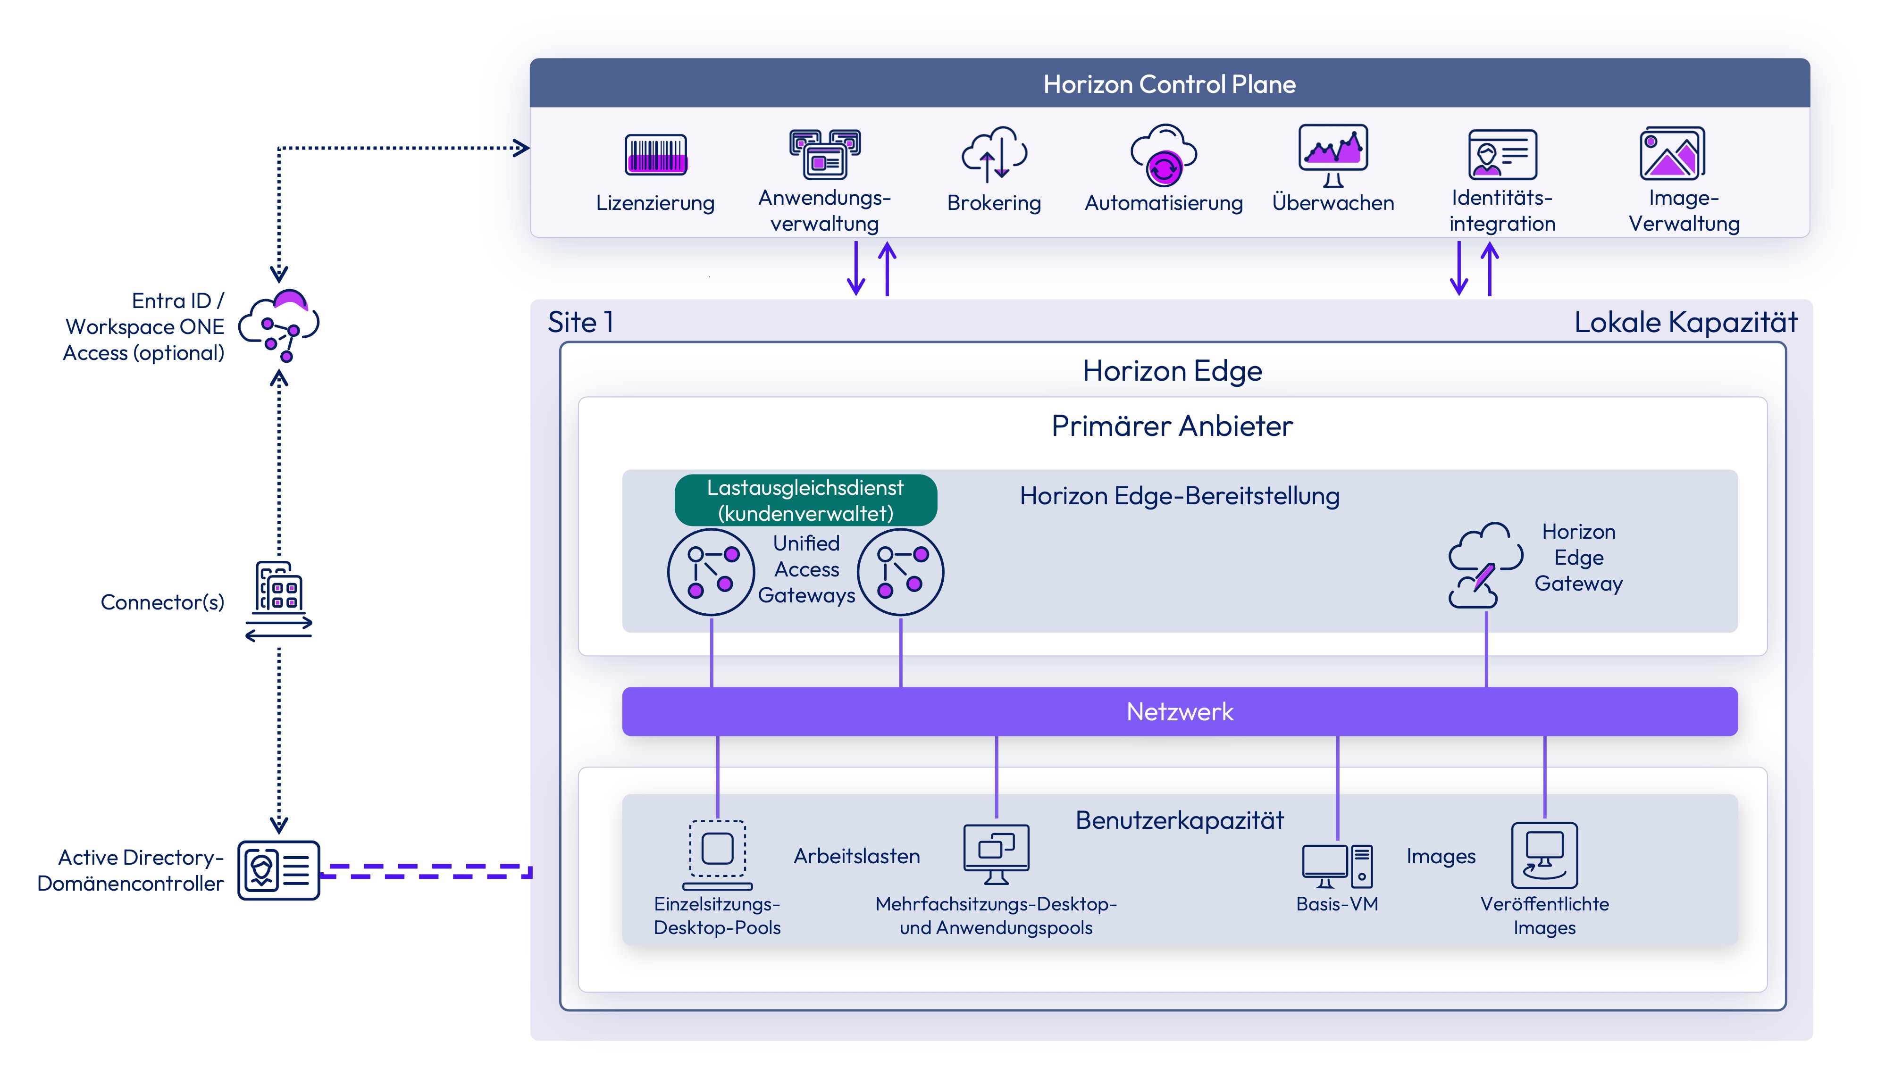This screenshot has width=1877, height=1068.
Task: Click the 'Identitäts-integration' label
Action: [1502, 210]
